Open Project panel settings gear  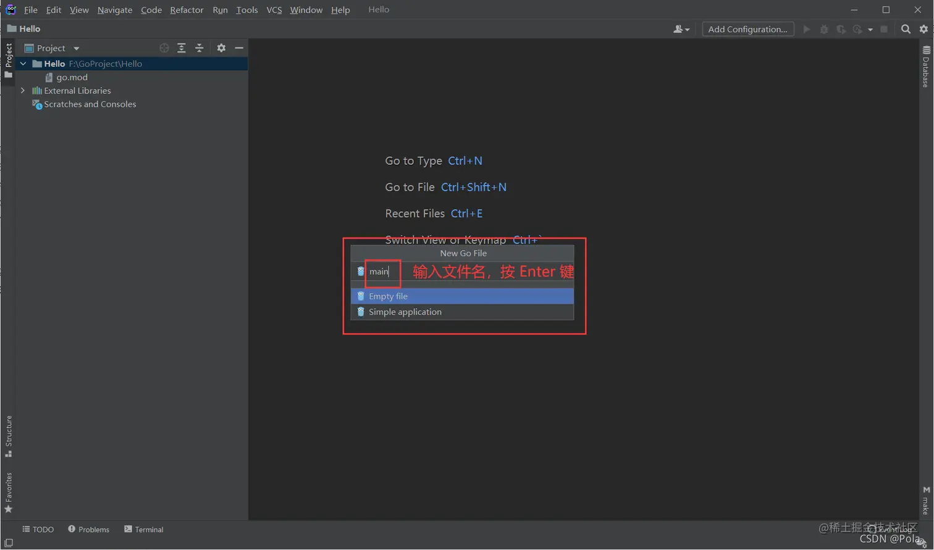221,48
